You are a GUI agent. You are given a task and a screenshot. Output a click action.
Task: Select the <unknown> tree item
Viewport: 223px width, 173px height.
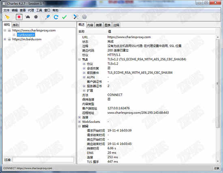coord(26,35)
